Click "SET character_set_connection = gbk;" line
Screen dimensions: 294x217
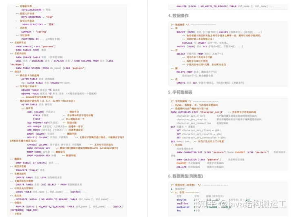click(201, 137)
